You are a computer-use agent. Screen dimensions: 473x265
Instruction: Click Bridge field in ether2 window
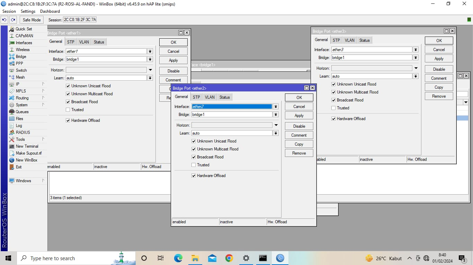232,115
